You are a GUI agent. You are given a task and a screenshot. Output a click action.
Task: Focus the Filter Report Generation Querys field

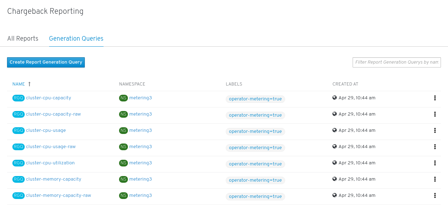[396, 62]
